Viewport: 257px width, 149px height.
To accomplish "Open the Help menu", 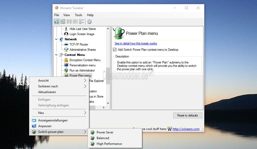I will 90,15.
